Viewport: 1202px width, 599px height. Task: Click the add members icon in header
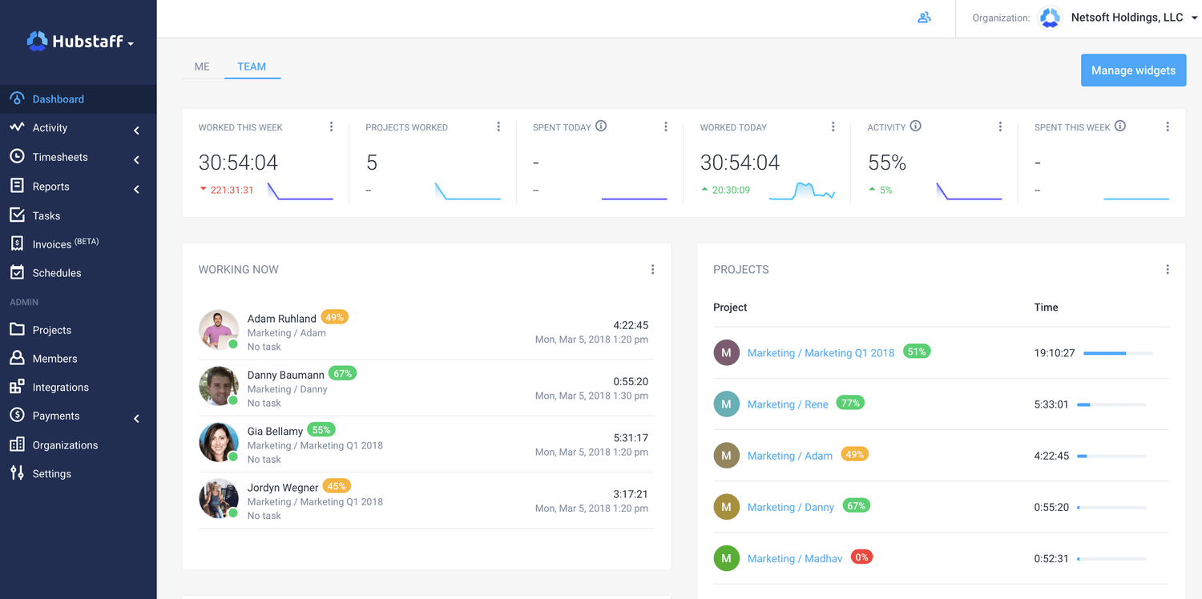[924, 18]
